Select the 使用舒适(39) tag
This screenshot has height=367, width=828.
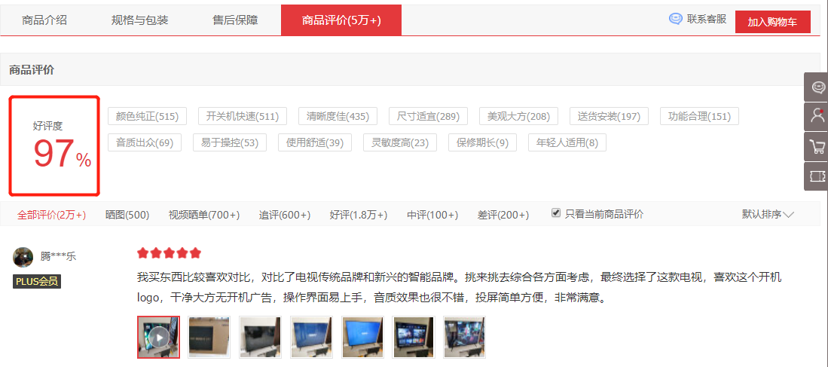pyautogui.click(x=315, y=142)
